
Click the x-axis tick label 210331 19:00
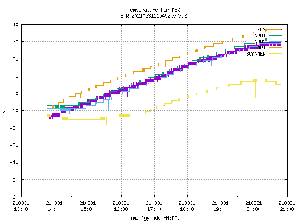(220, 206)
